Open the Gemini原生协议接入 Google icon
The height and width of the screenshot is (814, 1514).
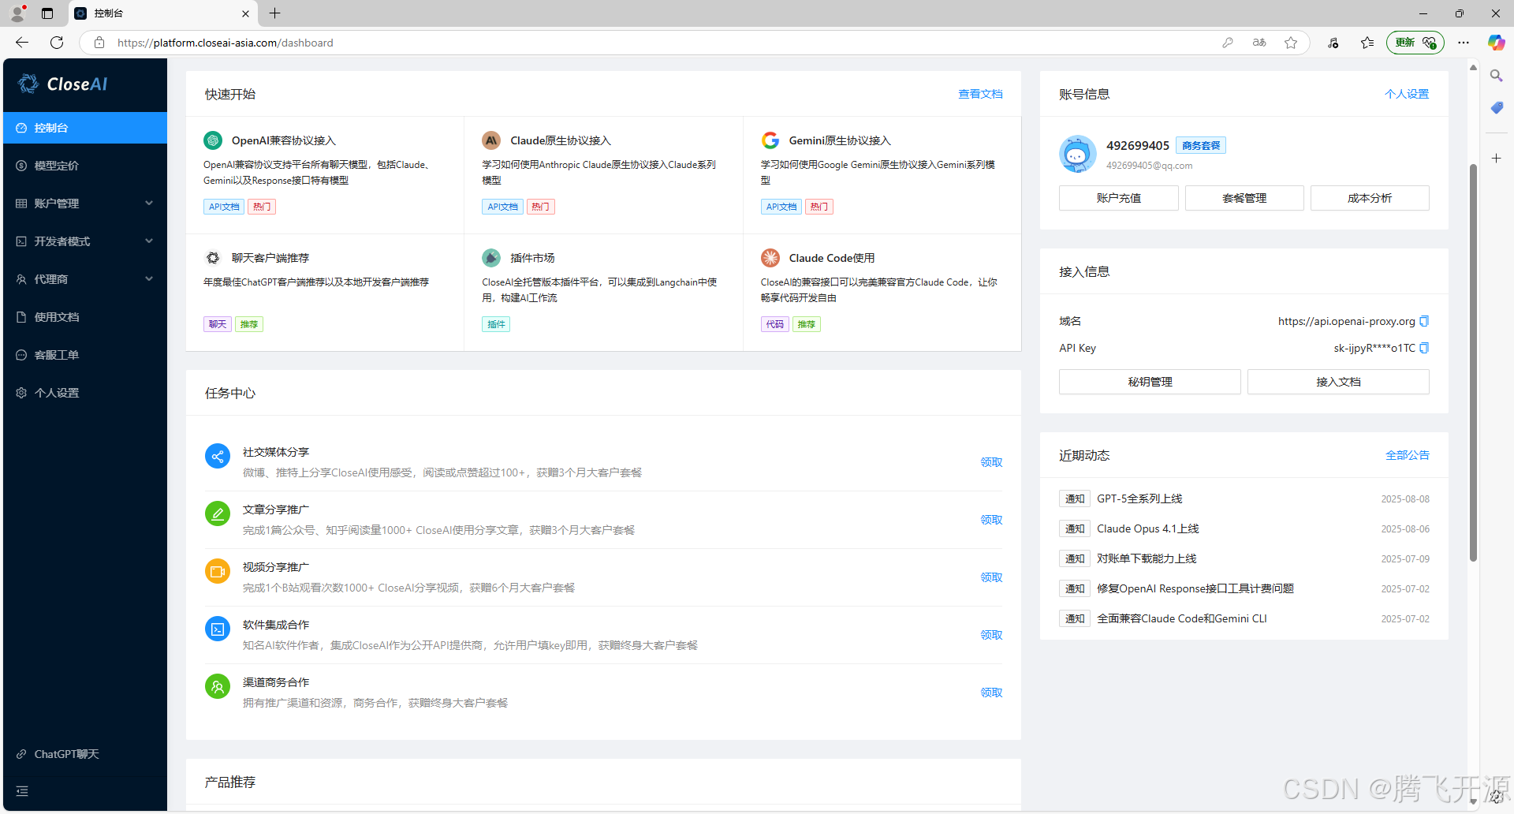point(770,140)
